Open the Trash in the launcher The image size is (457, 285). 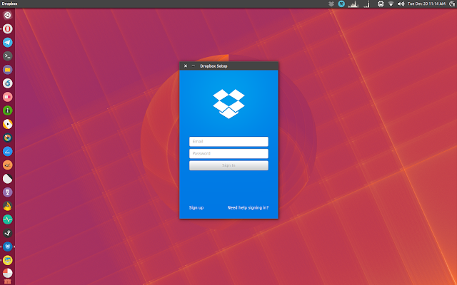click(8, 281)
